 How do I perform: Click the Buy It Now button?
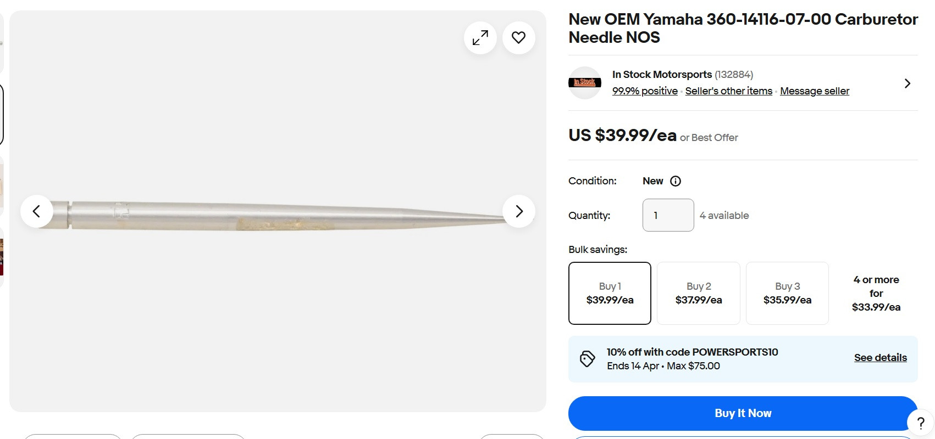(743, 413)
